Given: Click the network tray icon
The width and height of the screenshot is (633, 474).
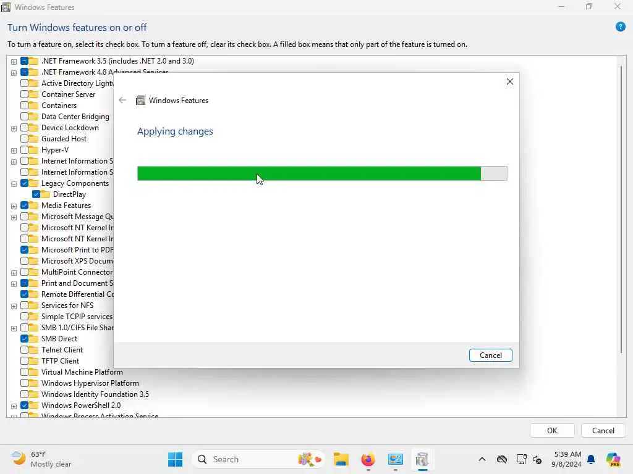Looking at the screenshot, I should coord(521,459).
